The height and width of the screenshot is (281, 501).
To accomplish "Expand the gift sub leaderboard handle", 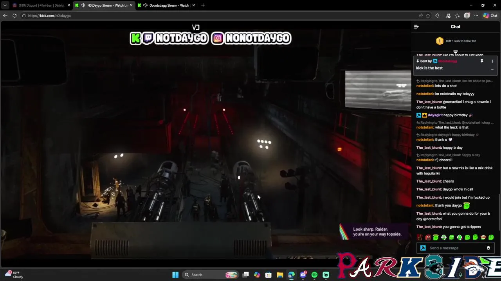I will tap(456, 52).
